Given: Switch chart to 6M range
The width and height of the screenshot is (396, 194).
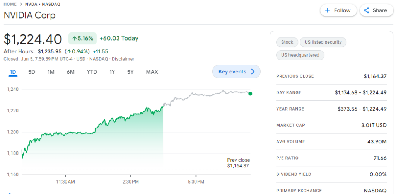Looking at the screenshot, I should point(71,72).
